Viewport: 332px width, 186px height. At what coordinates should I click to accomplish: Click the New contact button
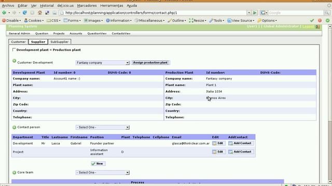click(x=98, y=164)
